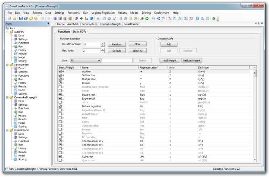Image resolution: width=269 pixels, height=177 pixels.
Task: Click the blank page toolbar icon
Action: tap(104, 19)
